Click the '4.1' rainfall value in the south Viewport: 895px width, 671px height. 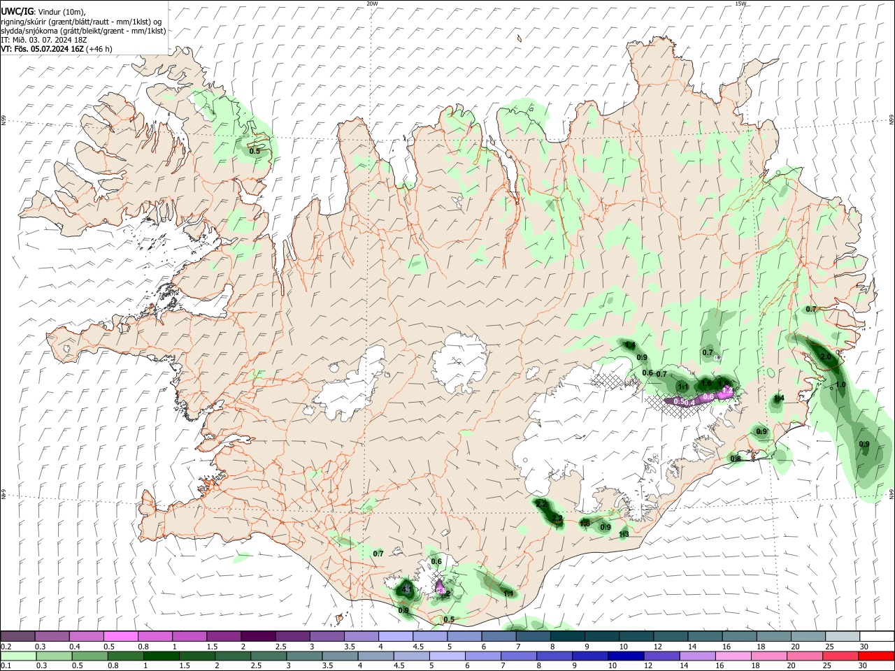point(406,590)
